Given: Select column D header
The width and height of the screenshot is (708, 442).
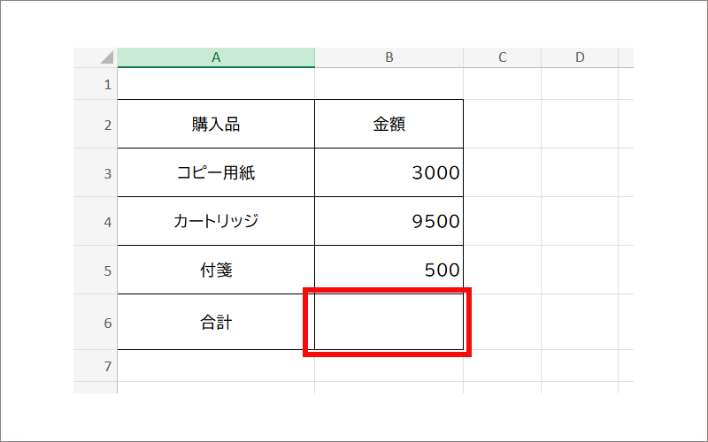Looking at the screenshot, I should coord(580,57).
